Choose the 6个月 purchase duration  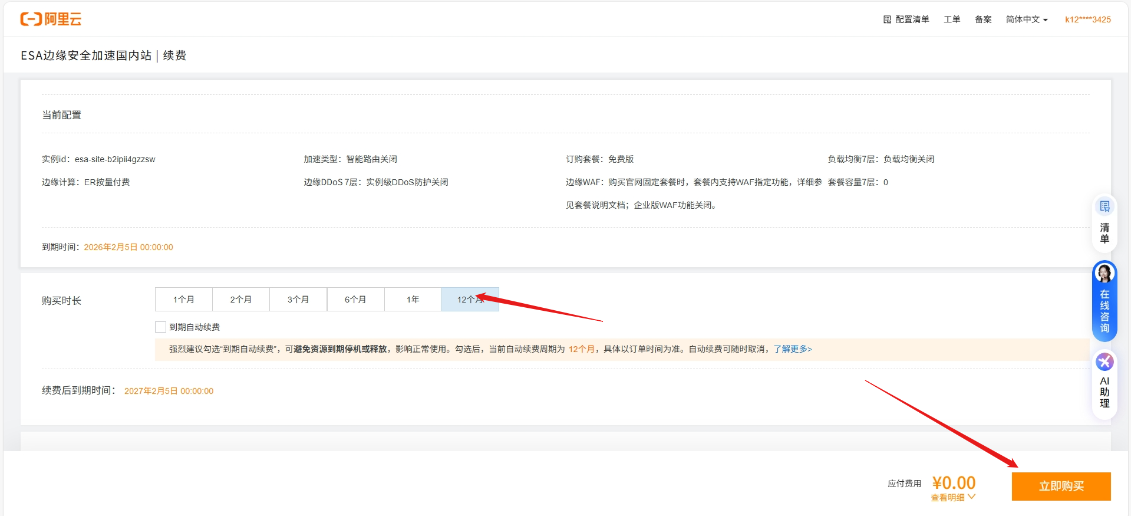pyautogui.click(x=355, y=300)
